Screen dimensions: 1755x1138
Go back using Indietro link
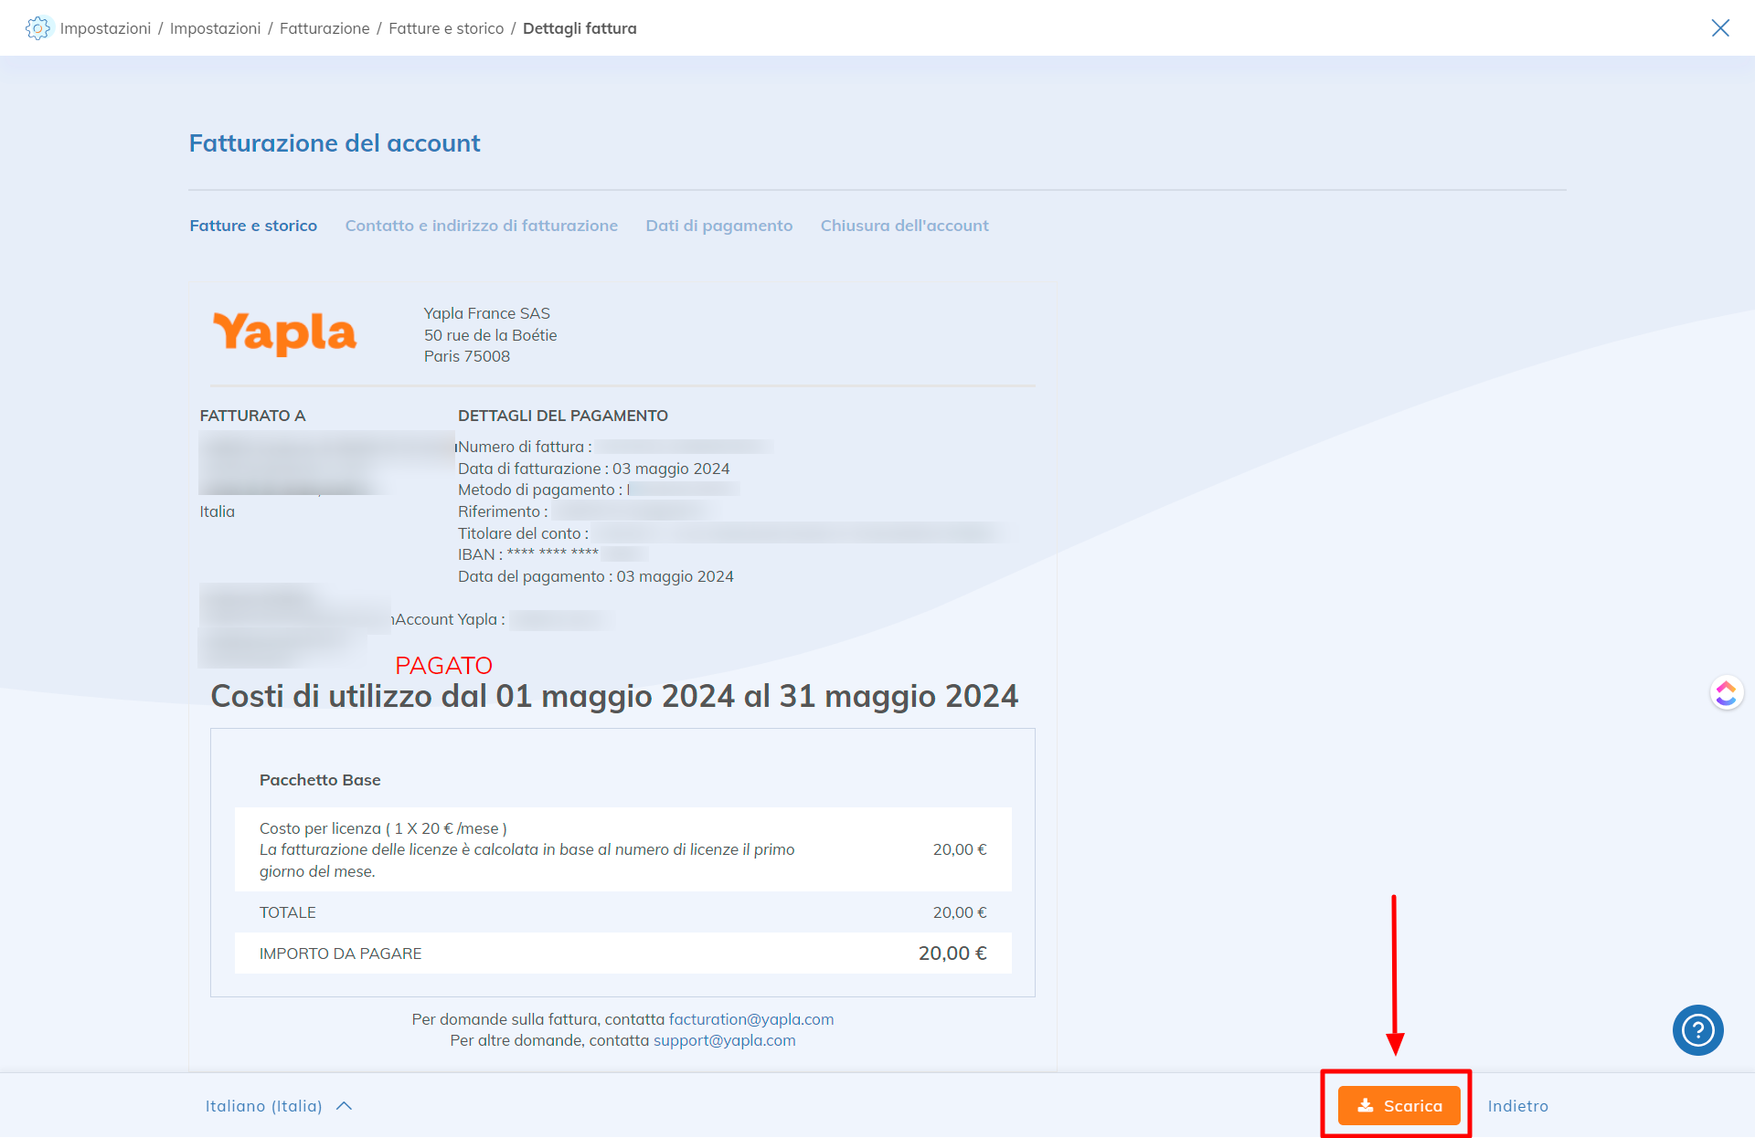click(1517, 1106)
